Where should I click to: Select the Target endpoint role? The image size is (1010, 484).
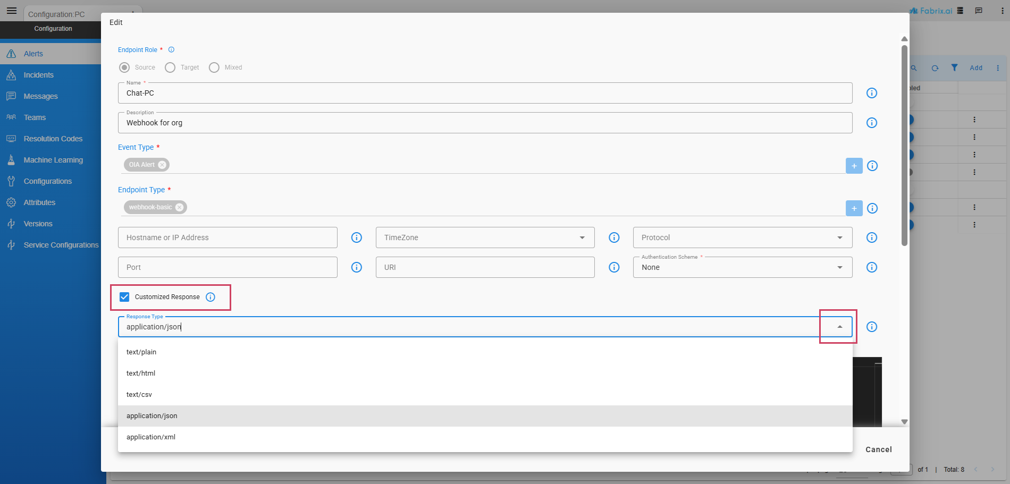pyautogui.click(x=170, y=67)
